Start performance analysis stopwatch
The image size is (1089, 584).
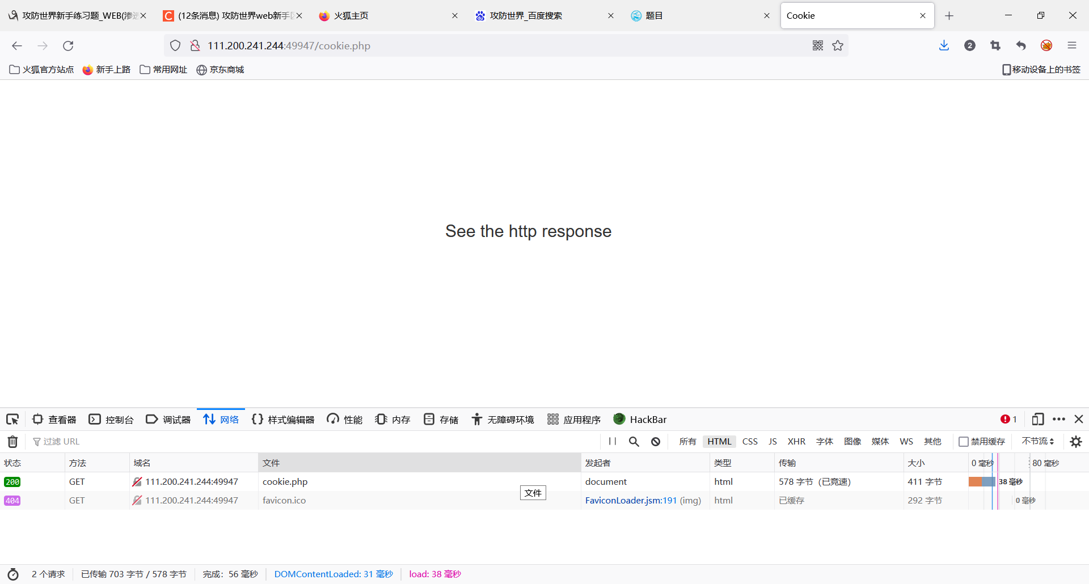[13, 574]
